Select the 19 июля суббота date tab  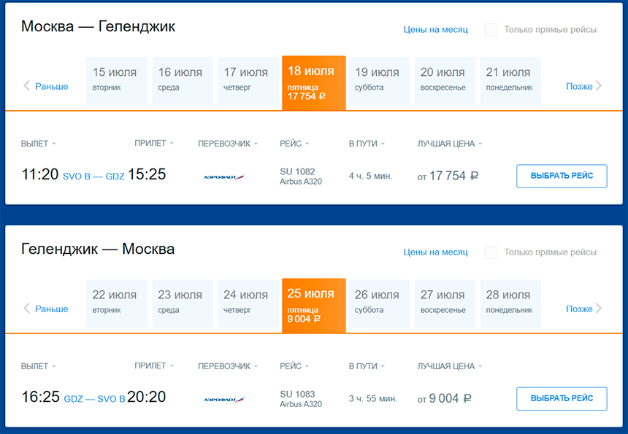(x=378, y=80)
